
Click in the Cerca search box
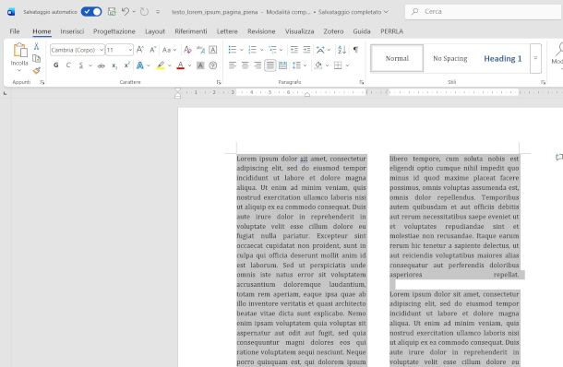[x=484, y=11]
